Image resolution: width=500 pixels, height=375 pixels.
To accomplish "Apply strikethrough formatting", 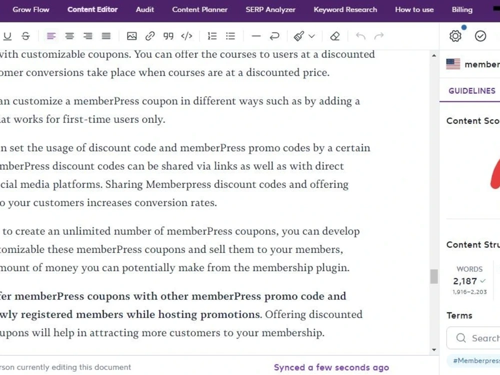I will click(26, 36).
